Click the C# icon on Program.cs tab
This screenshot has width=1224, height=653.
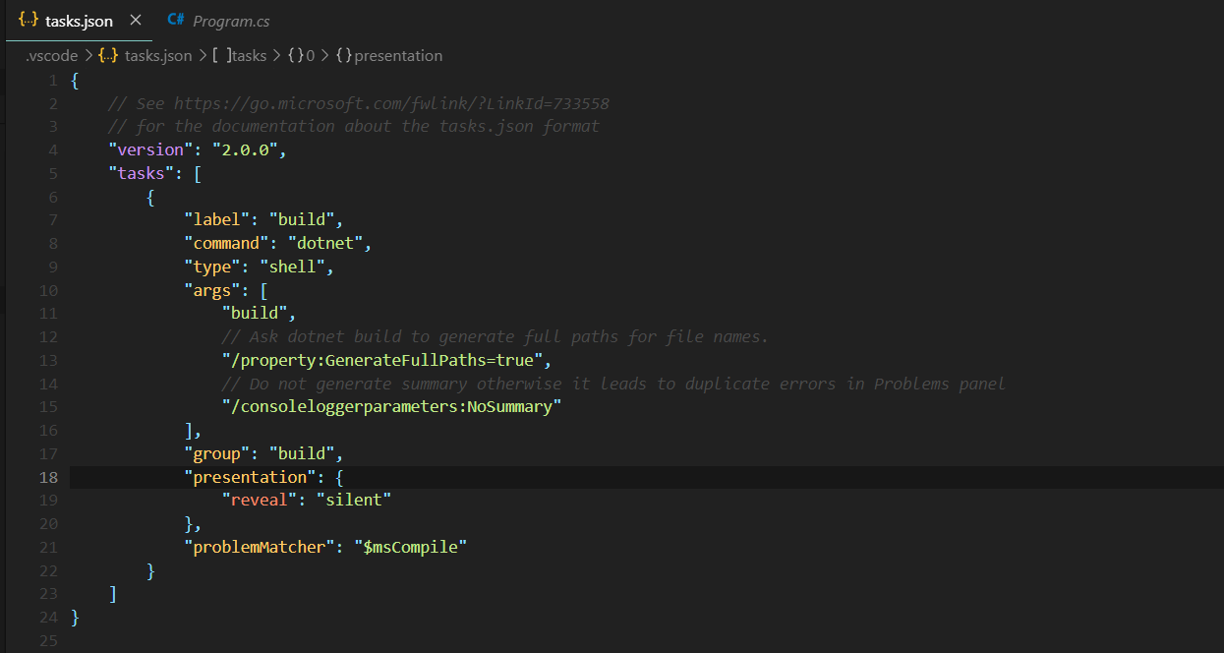(x=176, y=21)
